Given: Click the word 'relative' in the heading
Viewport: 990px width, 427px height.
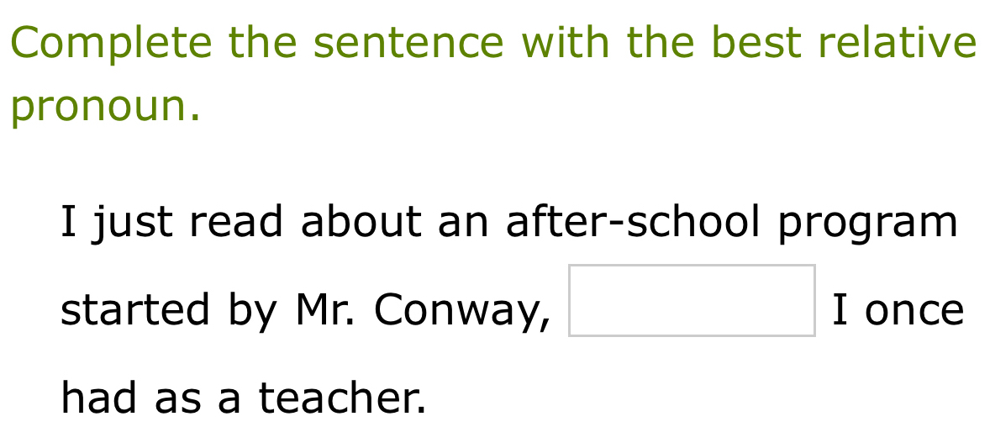Looking at the screenshot, I should [896, 44].
